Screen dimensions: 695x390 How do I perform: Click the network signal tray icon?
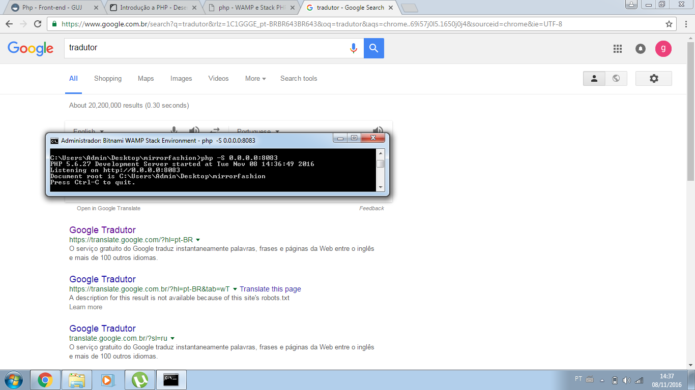click(x=640, y=380)
